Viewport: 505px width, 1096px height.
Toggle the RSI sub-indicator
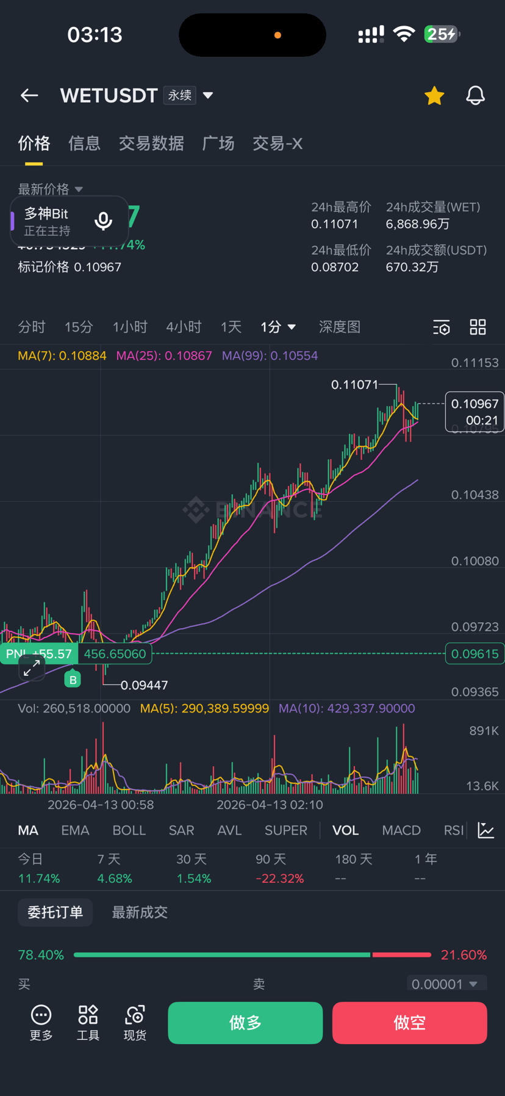(x=454, y=830)
